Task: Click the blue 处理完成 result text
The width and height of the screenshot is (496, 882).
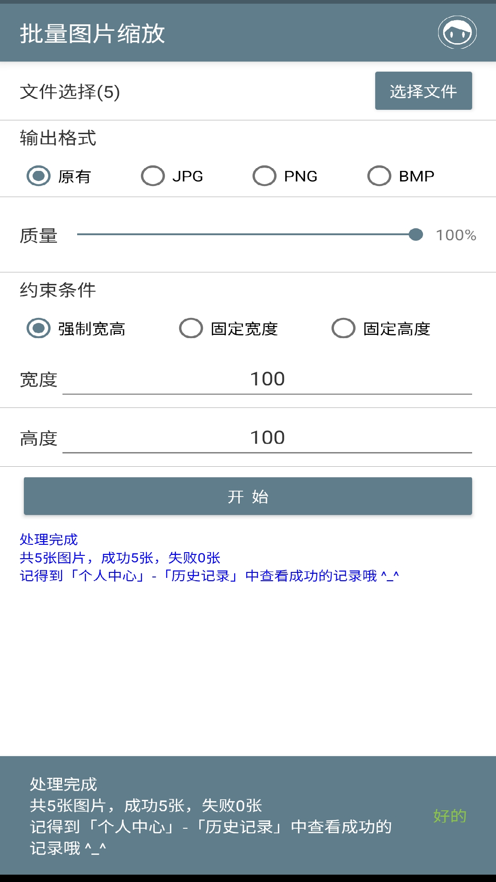Action: tap(49, 539)
